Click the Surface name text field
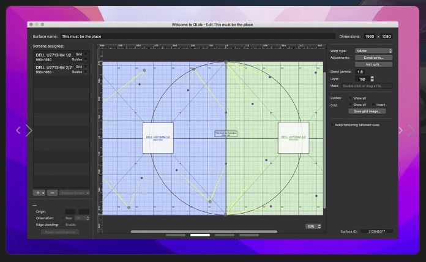 (x=198, y=36)
